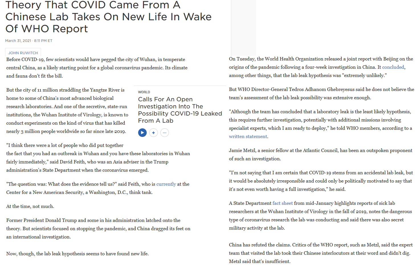This screenshot has height=267, width=417.
Task: Click the article headline about COVID lab theory
Action: (x=108, y=17)
